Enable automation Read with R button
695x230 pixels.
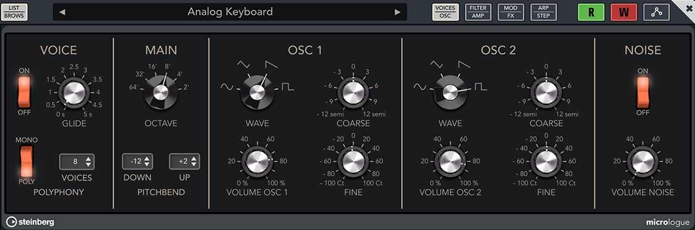(591, 12)
